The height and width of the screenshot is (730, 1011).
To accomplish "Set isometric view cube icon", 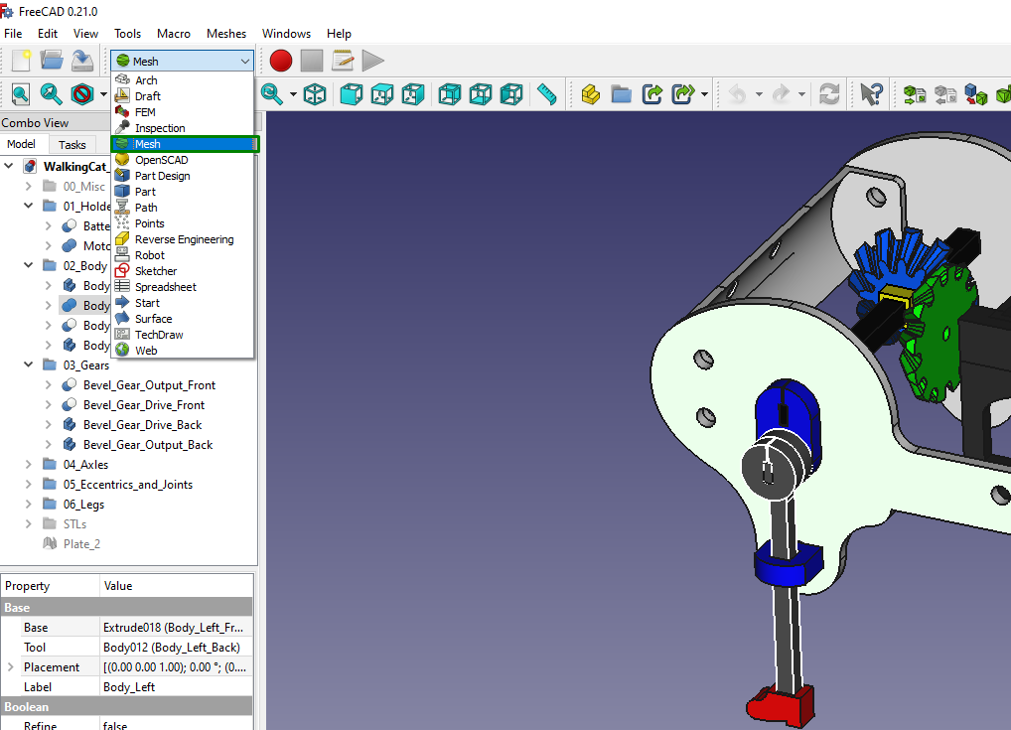I will coord(315,94).
